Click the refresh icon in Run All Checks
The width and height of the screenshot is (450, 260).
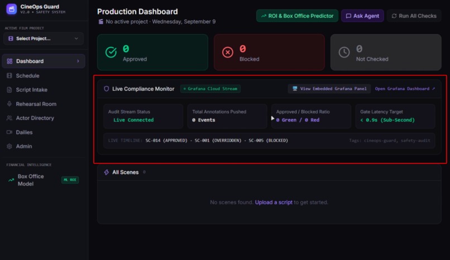(394, 16)
